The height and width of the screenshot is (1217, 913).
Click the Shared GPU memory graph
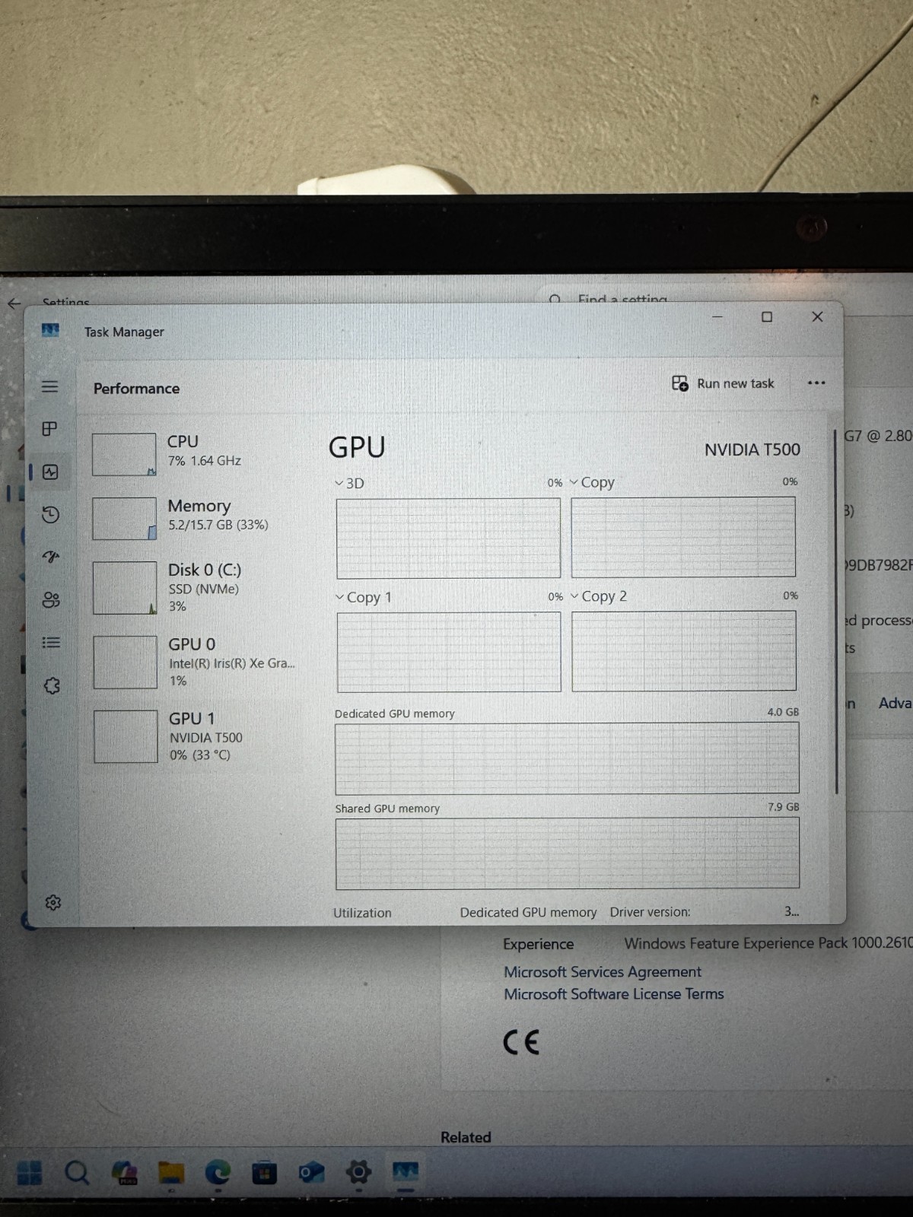click(568, 853)
